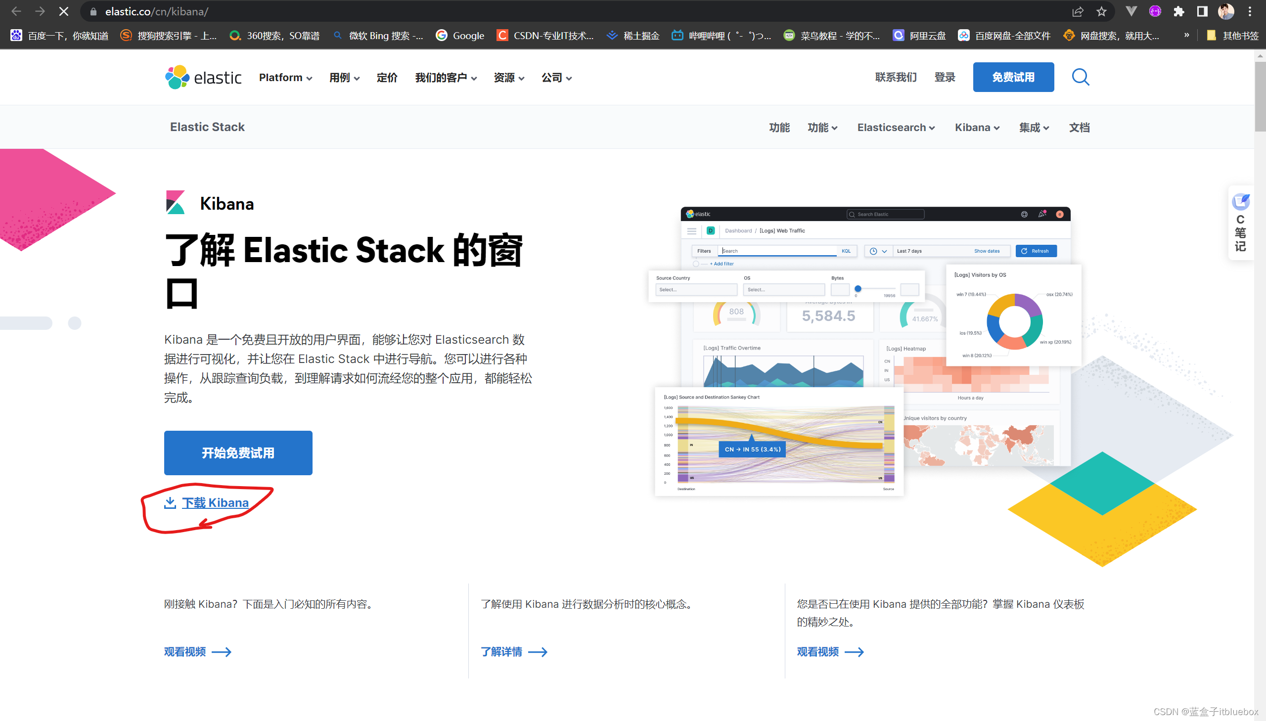Click the 下载 Kibana link

coord(215,502)
